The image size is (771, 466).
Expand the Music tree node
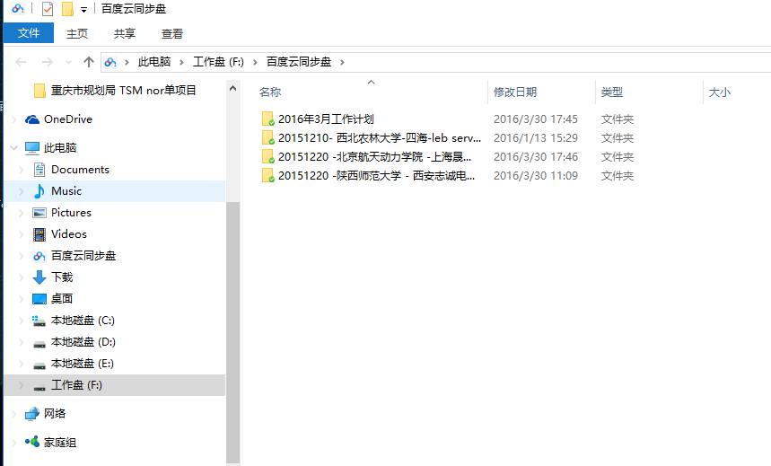pos(22,191)
